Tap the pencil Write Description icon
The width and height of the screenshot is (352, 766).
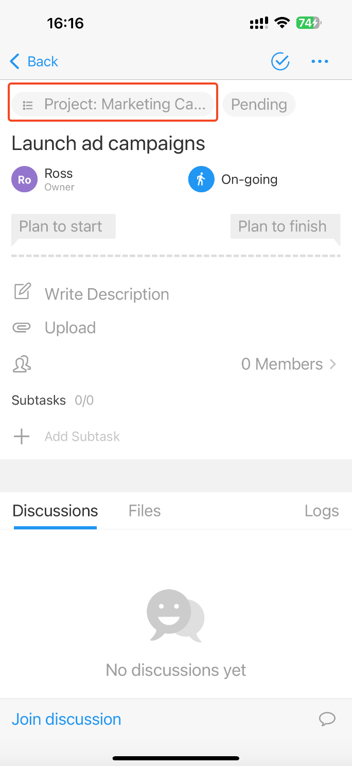[22, 292]
